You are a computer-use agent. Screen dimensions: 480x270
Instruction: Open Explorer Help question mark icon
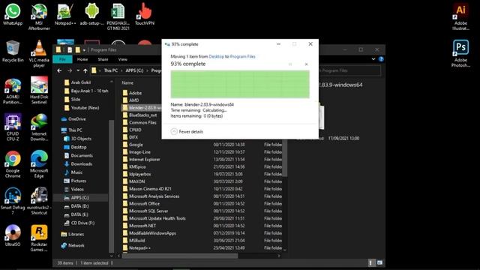[381, 59]
